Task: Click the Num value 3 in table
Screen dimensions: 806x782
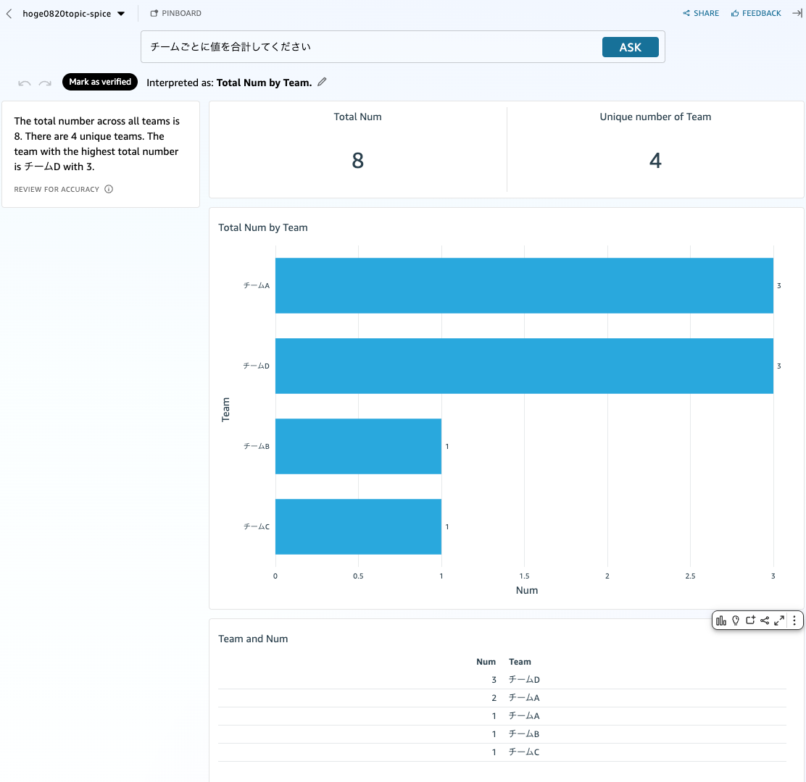Action: point(494,680)
